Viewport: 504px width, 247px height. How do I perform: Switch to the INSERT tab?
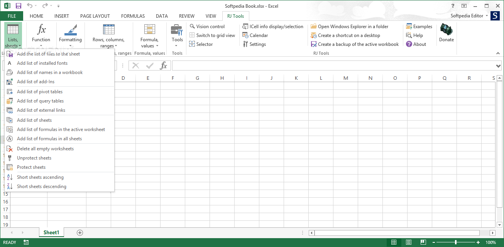[62, 16]
